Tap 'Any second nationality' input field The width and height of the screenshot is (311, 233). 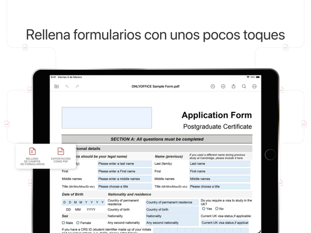[x=172, y=223]
